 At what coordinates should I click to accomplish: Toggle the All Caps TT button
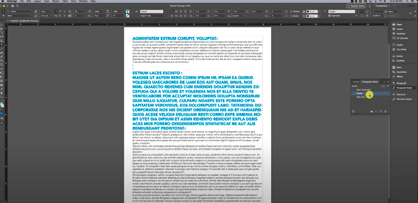click(x=56, y=11)
